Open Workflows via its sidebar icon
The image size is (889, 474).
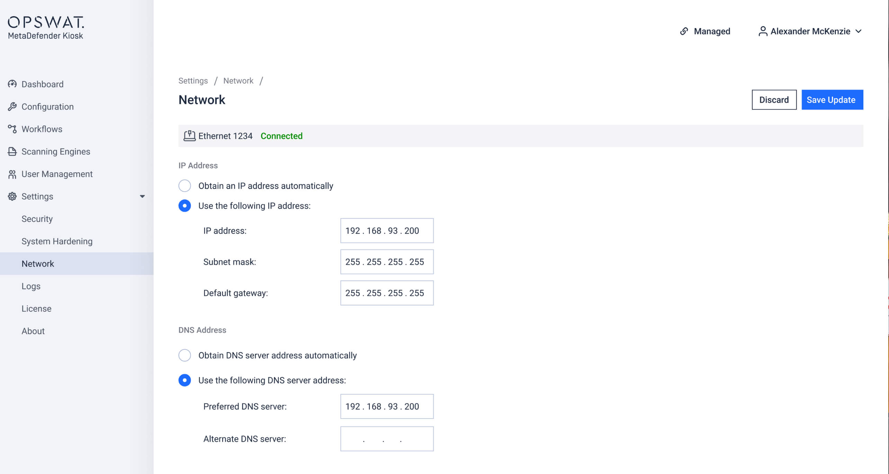click(12, 129)
